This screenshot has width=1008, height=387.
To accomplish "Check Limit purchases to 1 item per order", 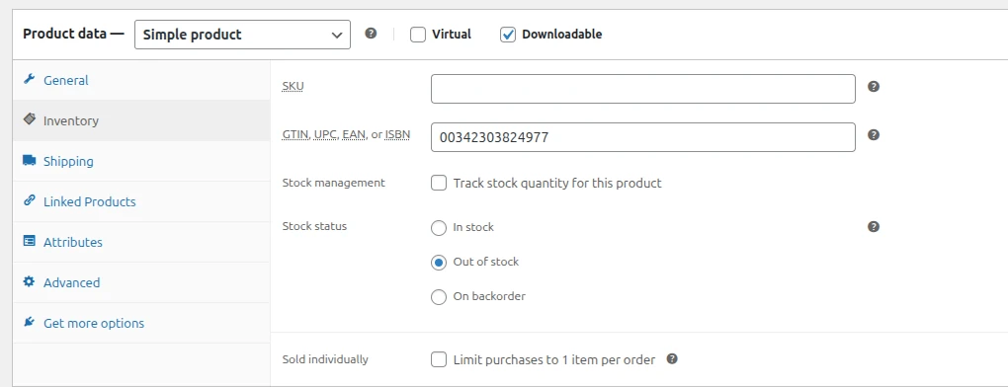I will (439, 359).
